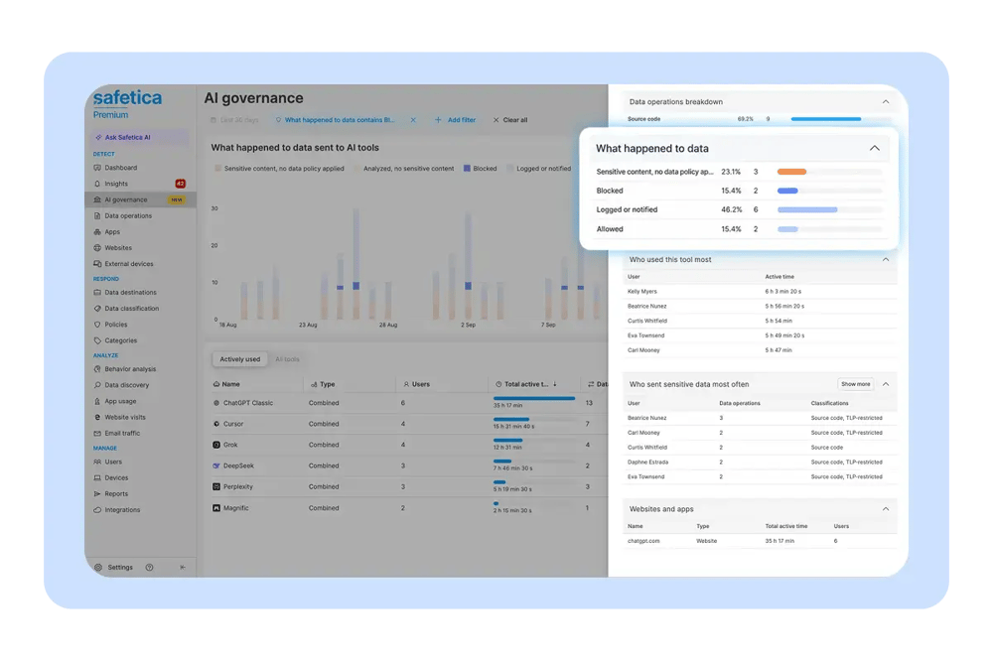Open Websites globe icon in sidebar
This screenshot has height=661, width=993.
point(97,247)
